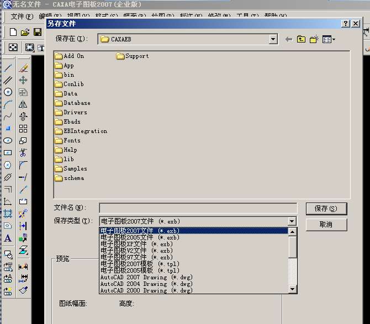Click into the 文件名(N) input field
This screenshot has width=370, height=324.
(x=198, y=208)
